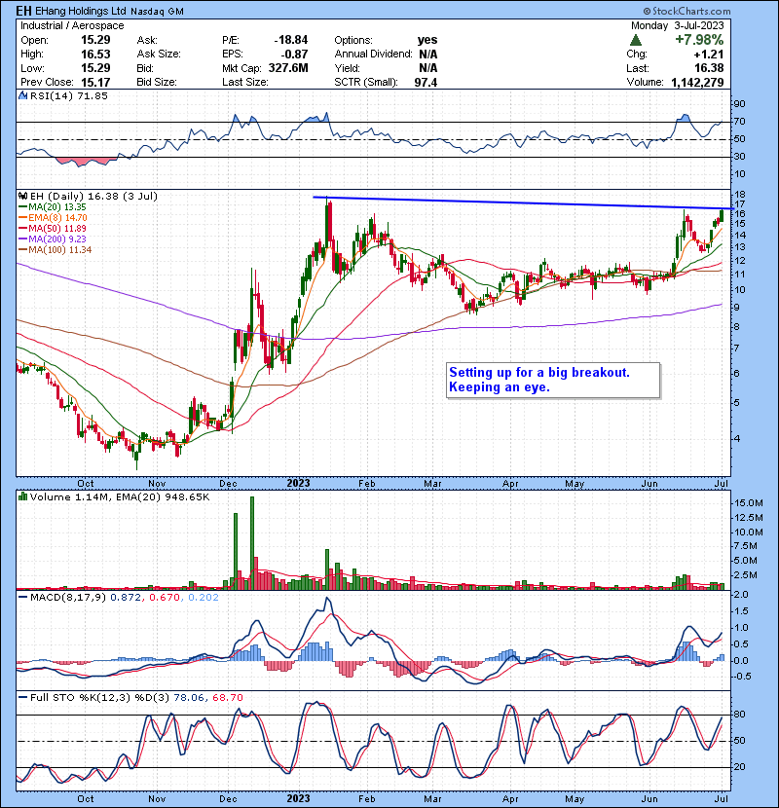
Task: Click the Dec label under the price chart
Action: point(228,484)
